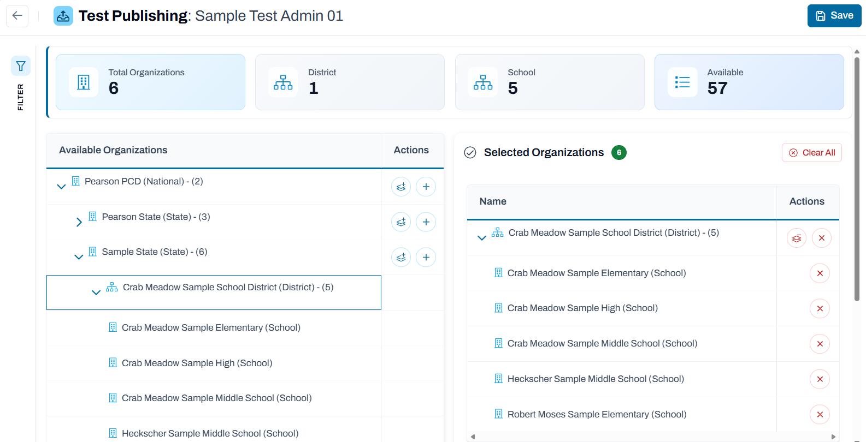Click the scroll right arrow of selected table
Image resolution: width=866 pixels, height=442 pixels.
[833, 437]
